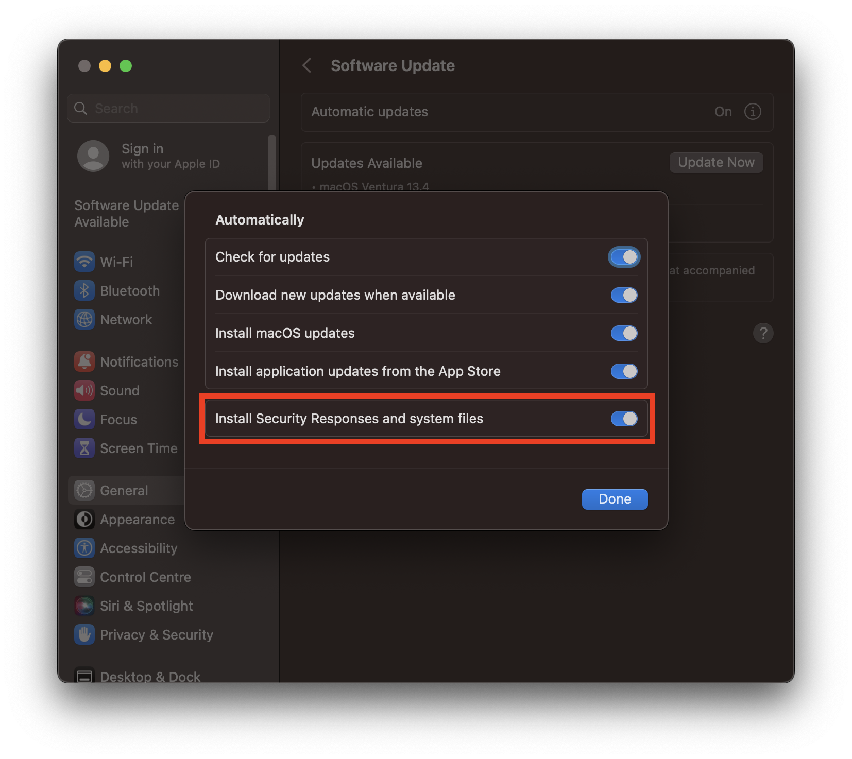Click the Wi-Fi sidebar icon
The height and width of the screenshot is (759, 852).
[x=84, y=262]
